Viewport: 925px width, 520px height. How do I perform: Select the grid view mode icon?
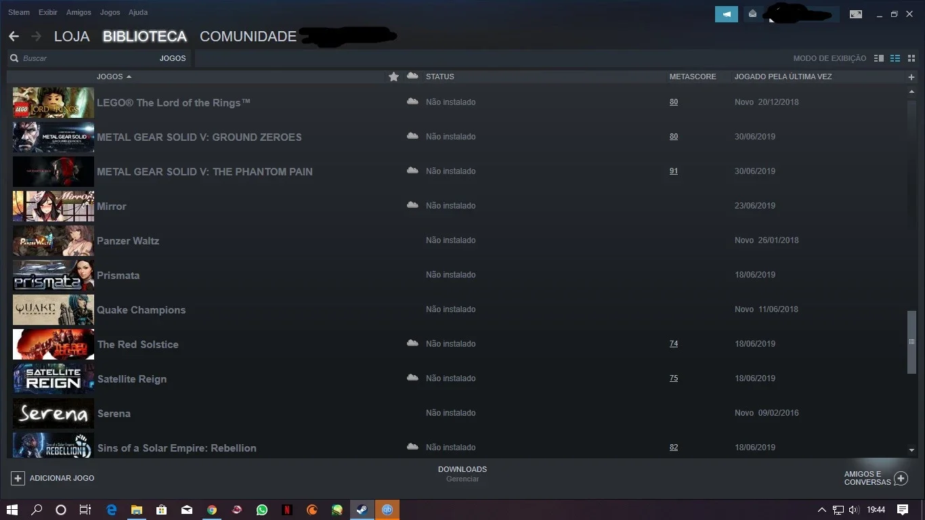click(911, 58)
